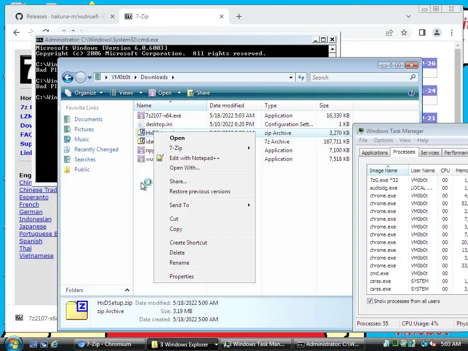This screenshot has width=468, height=351.
Task: Select audiodg.exe process row
Action: tap(417, 188)
